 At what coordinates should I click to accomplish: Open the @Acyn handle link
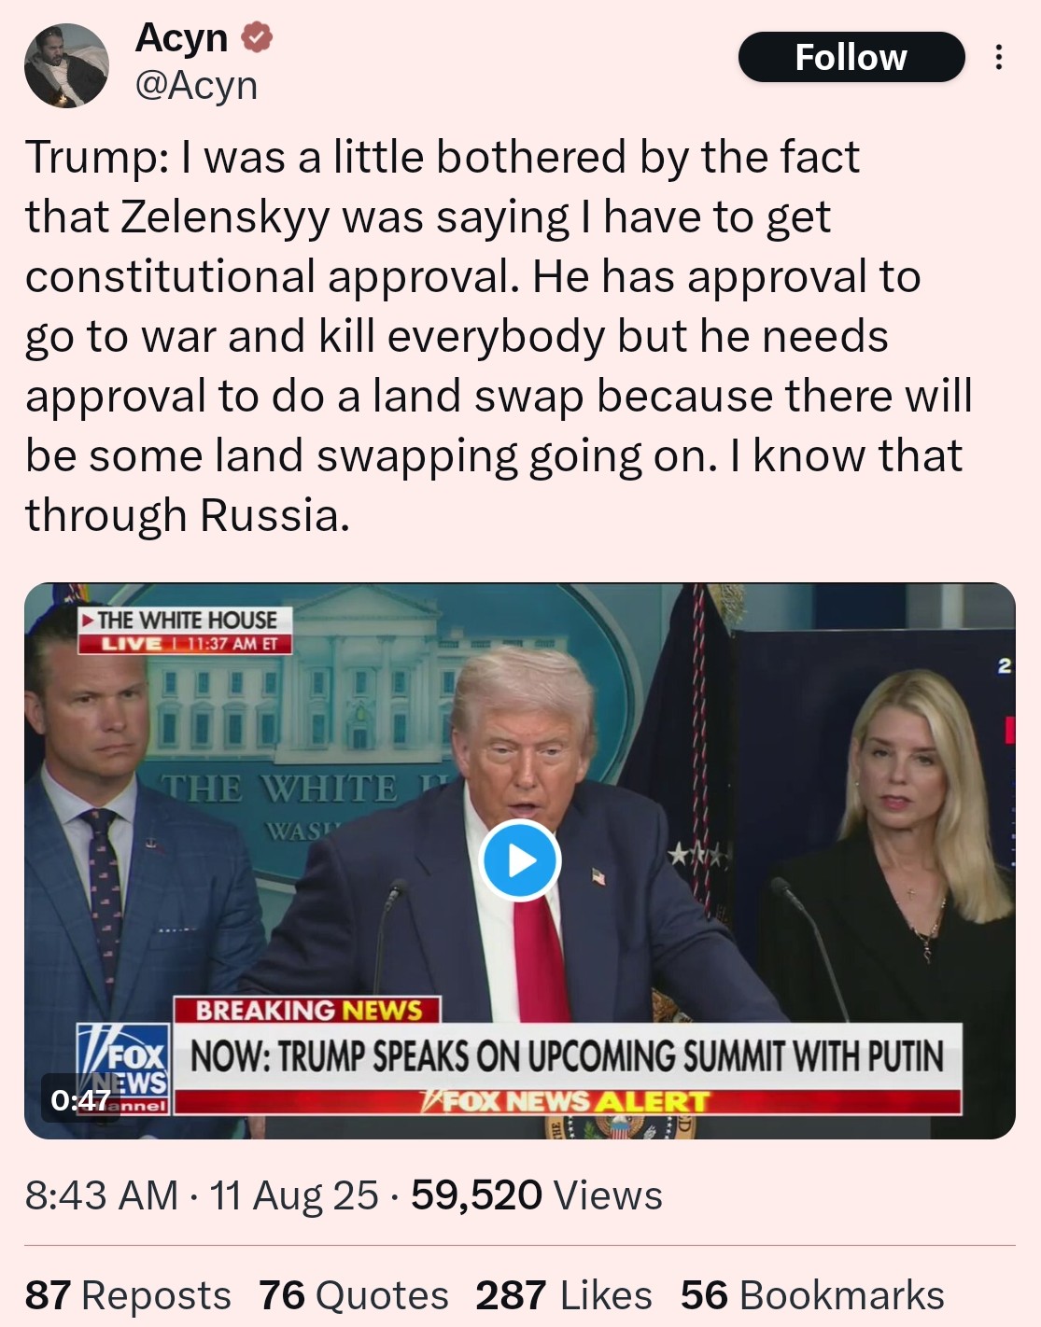tap(196, 85)
